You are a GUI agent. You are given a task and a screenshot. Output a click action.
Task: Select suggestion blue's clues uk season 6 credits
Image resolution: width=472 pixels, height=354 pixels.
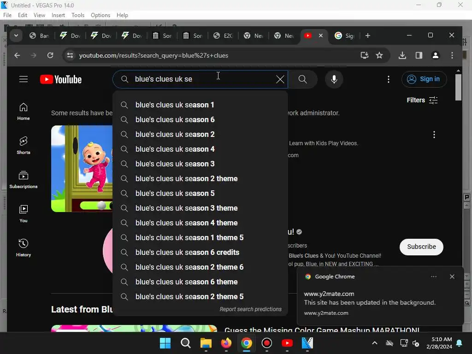tap(200, 252)
